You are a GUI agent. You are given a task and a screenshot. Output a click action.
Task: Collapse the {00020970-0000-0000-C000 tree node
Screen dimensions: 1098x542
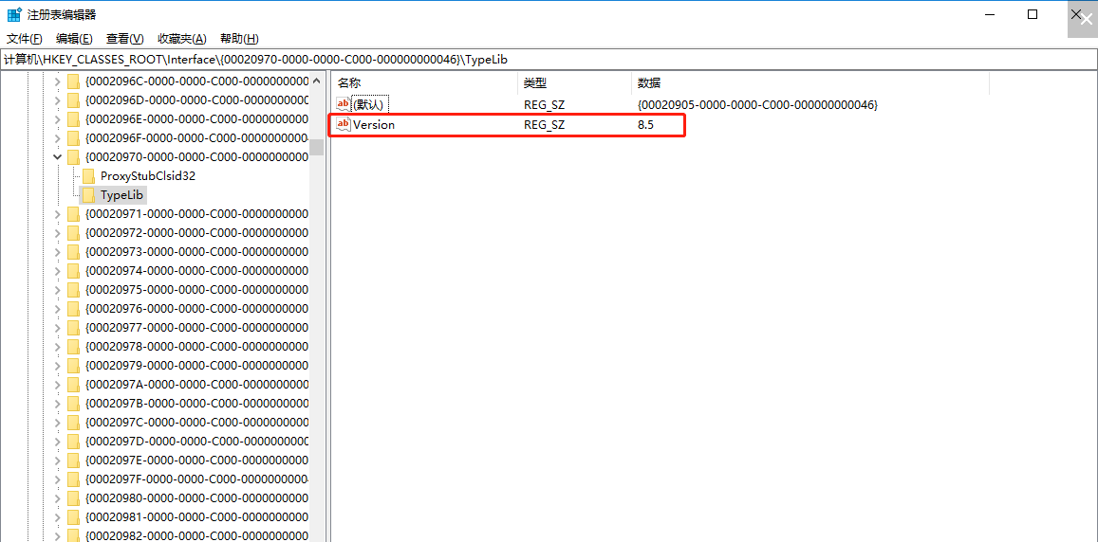pyautogui.click(x=57, y=157)
